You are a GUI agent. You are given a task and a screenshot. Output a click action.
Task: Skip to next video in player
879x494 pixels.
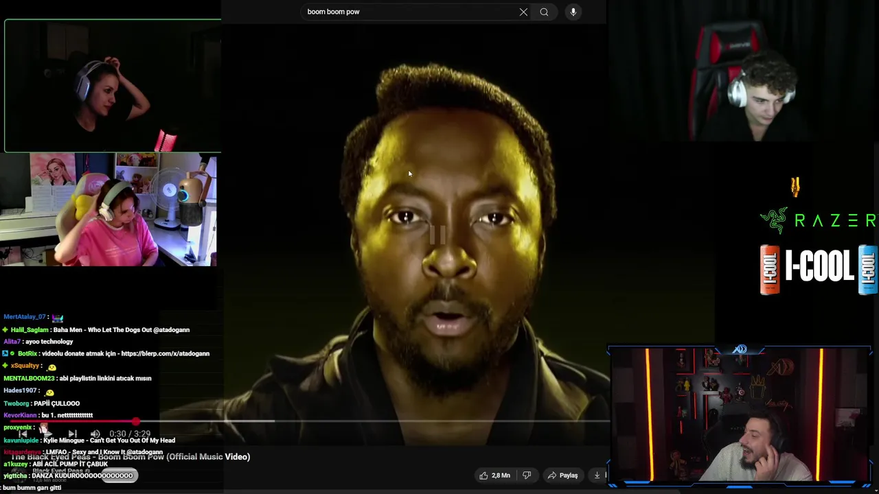tap(72, 434)
